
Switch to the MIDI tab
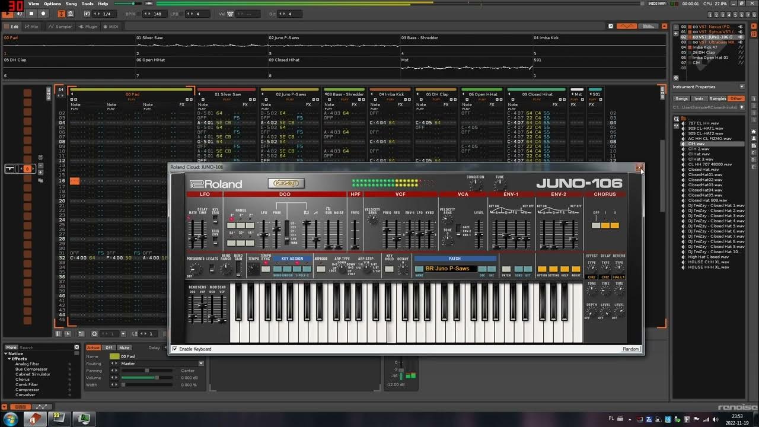click(x=111, y=27)
